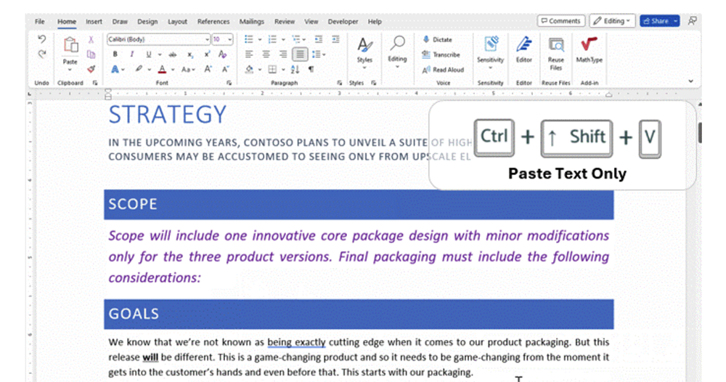Decrease font size with Shrink Font

tap(225, 70)
